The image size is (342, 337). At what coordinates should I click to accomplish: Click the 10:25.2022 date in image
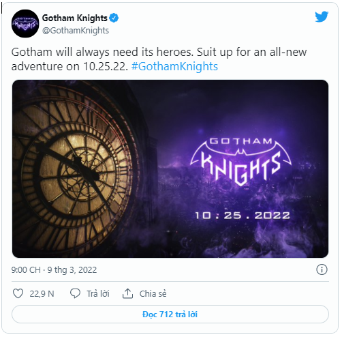pyautogui.click(x=243, y=216)
